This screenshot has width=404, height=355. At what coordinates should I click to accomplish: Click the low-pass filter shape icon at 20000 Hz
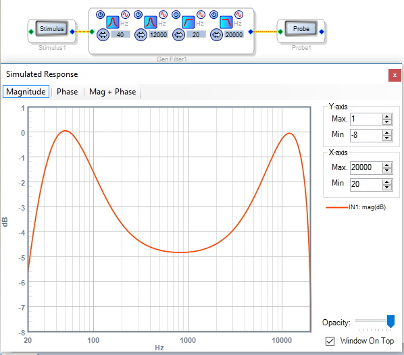(226, 22)
